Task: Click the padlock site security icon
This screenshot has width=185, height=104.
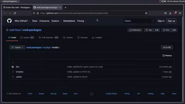Action: 38,13
